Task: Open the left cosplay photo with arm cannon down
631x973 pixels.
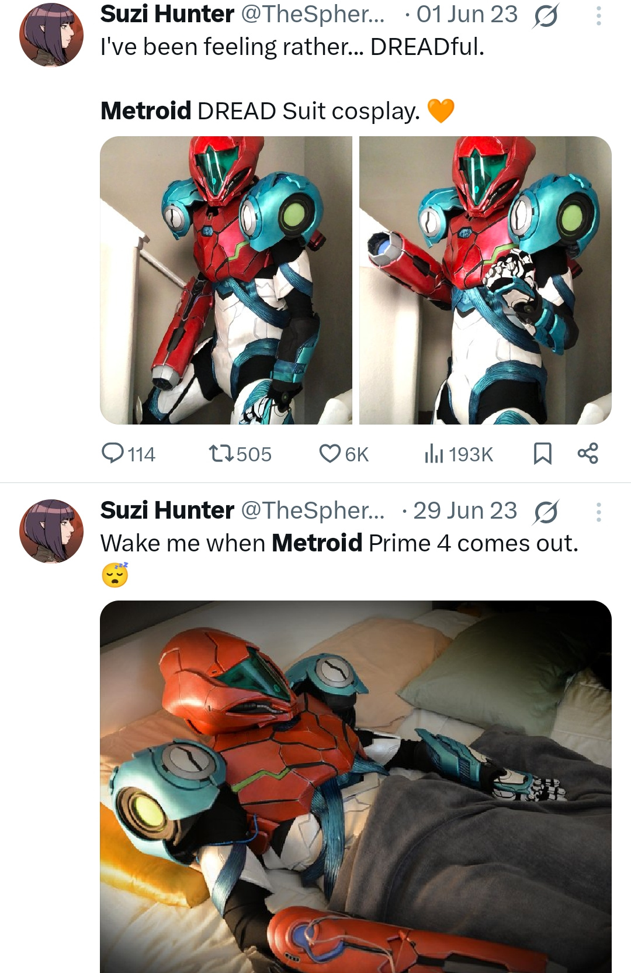Action: click(x=226, y=280)
